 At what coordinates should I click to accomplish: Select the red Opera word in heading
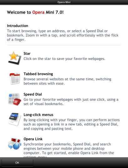pyautogui.click(x=38, y=12)
